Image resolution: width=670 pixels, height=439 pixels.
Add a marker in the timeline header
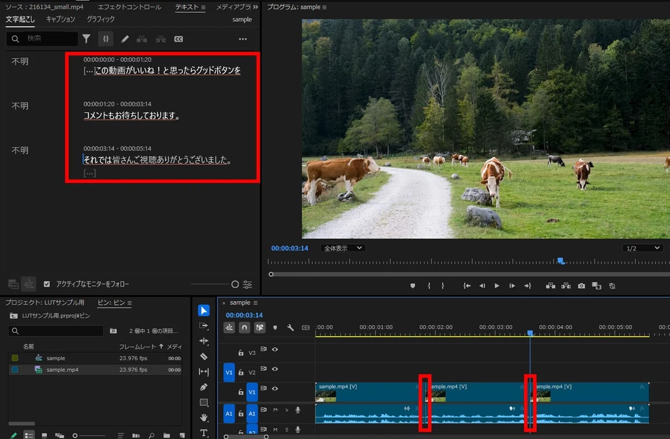tap(275, 328)
